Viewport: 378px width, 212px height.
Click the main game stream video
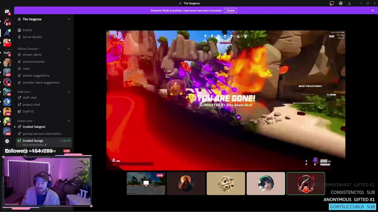(x=226, y=100)
